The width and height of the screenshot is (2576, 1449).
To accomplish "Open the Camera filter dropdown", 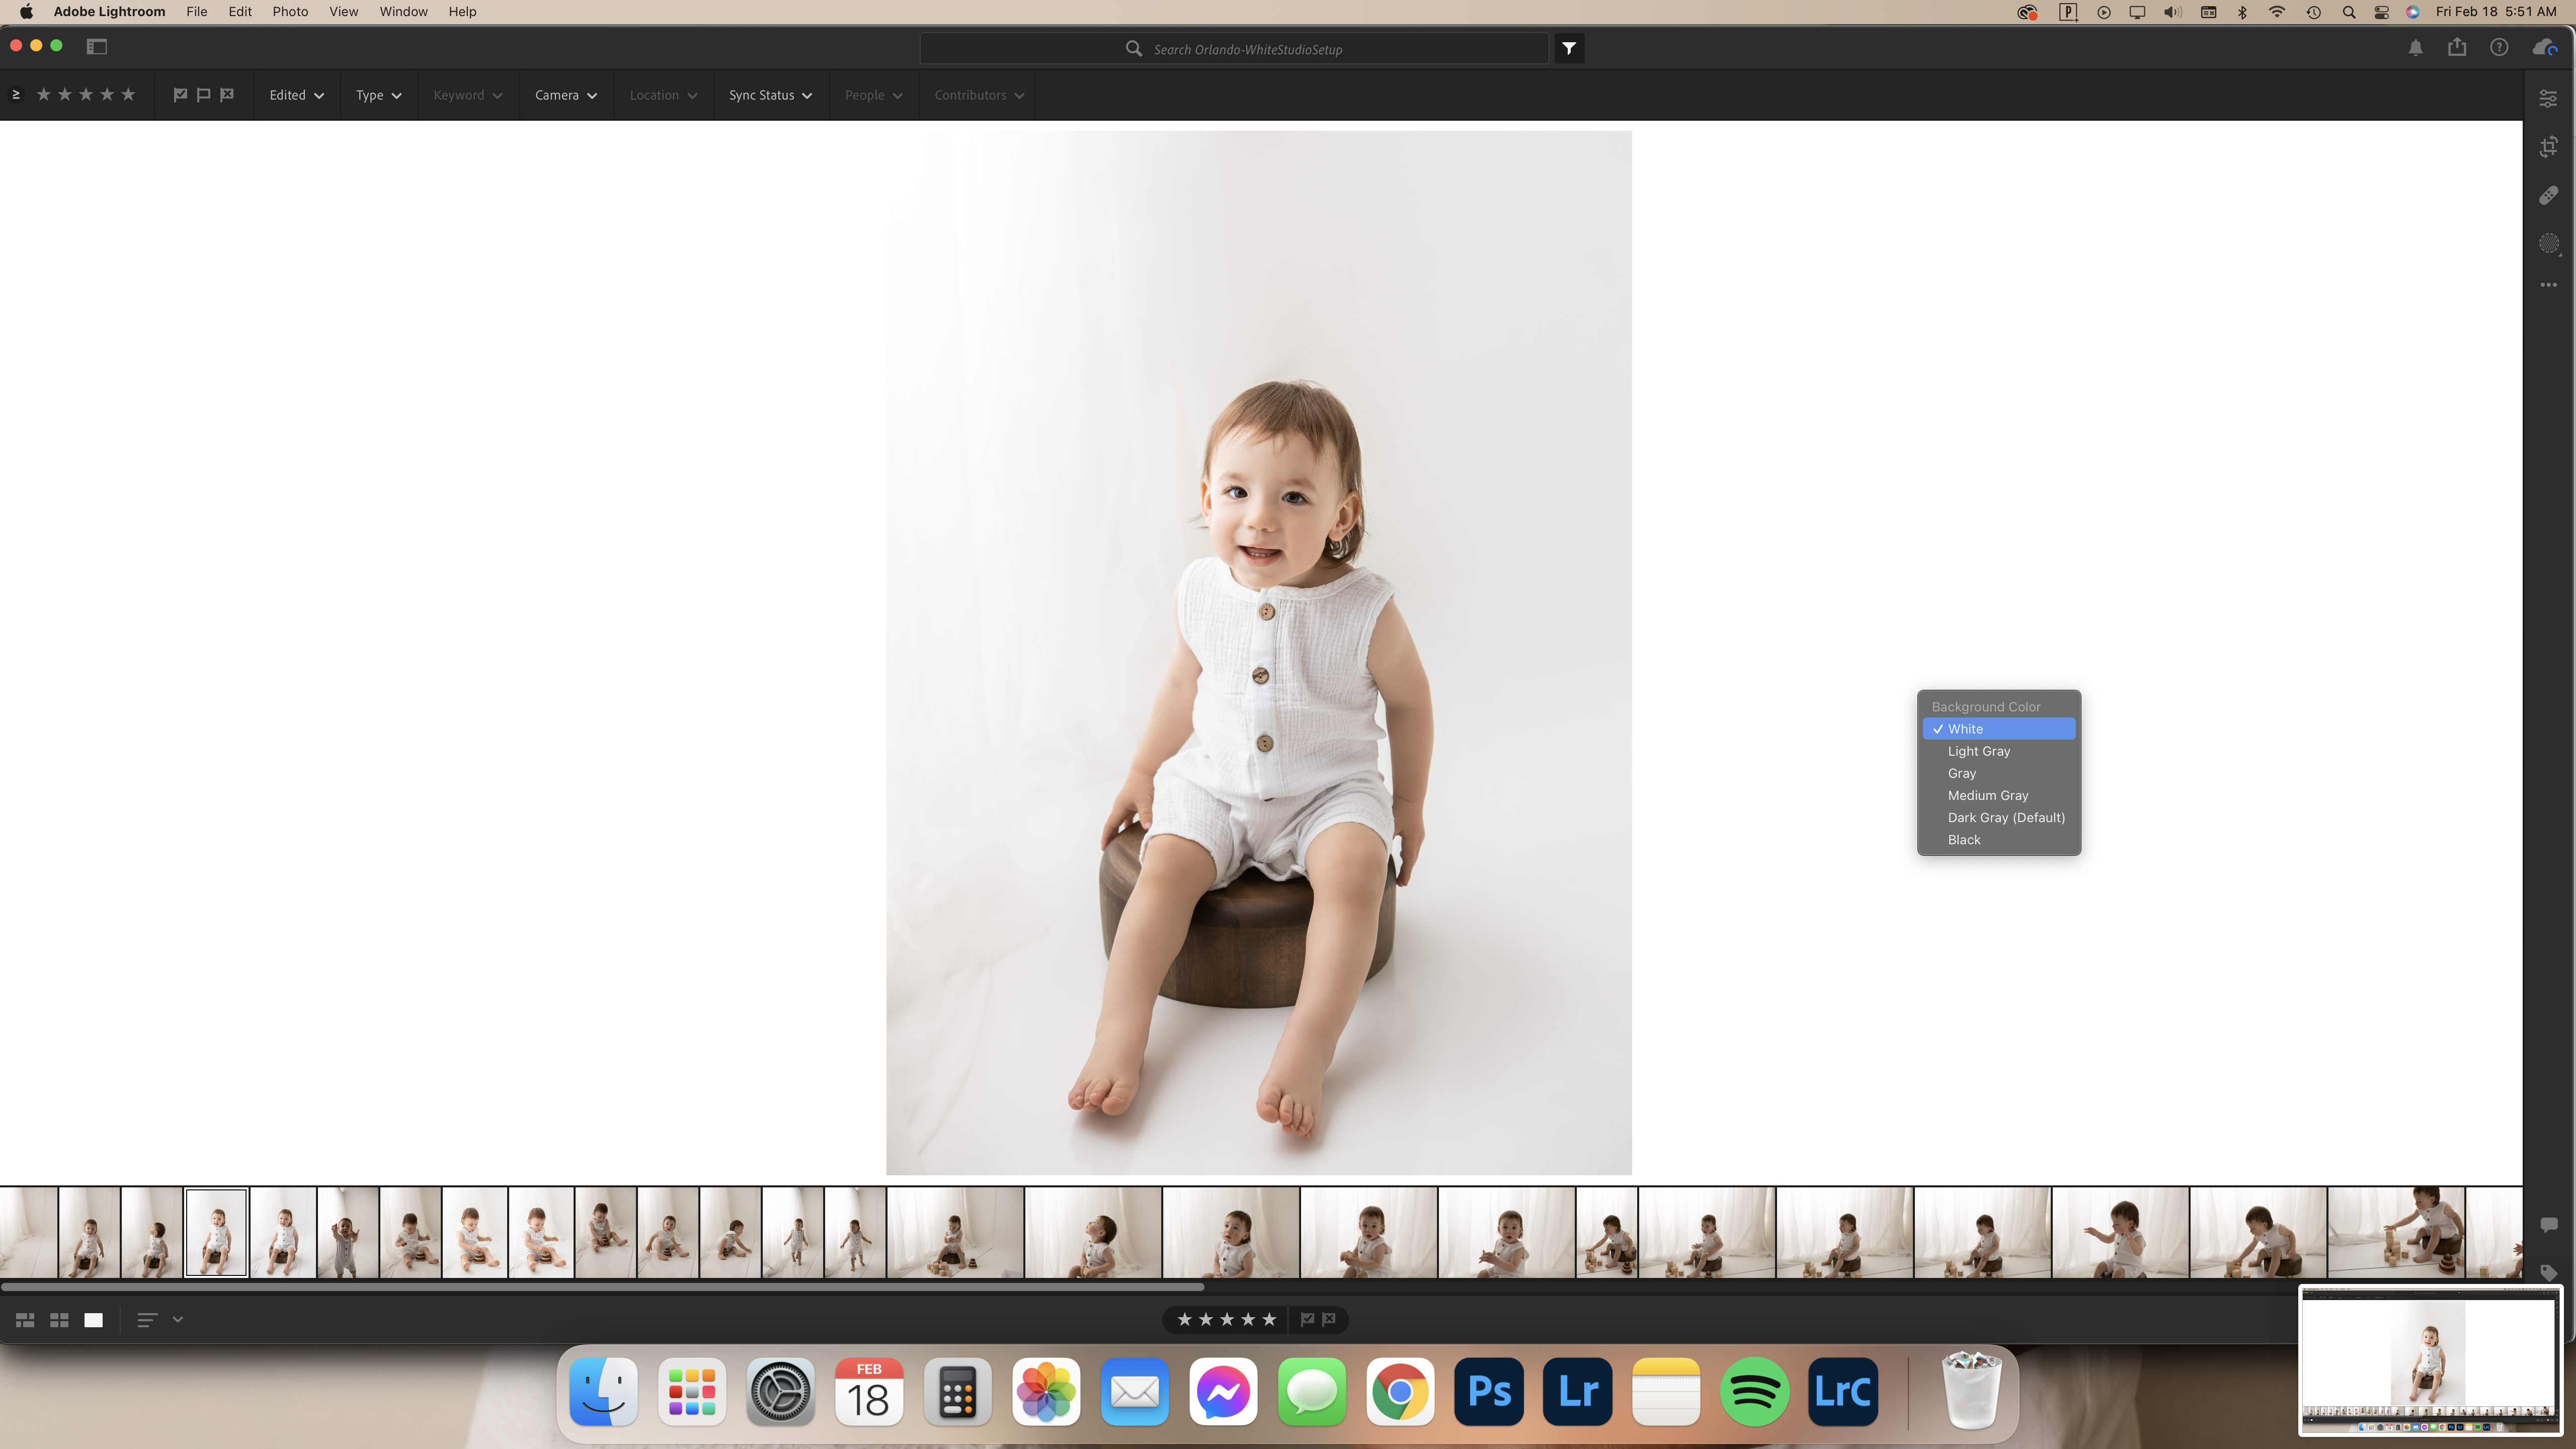I will point(565,95).
